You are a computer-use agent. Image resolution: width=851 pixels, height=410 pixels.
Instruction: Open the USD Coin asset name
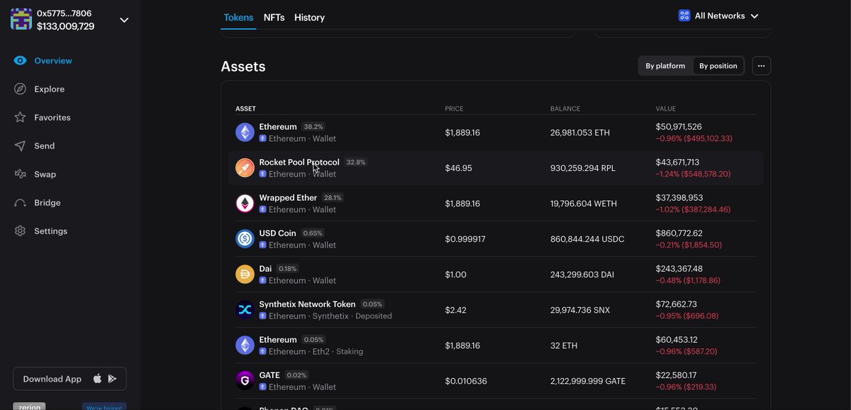(x=277, y=233)
